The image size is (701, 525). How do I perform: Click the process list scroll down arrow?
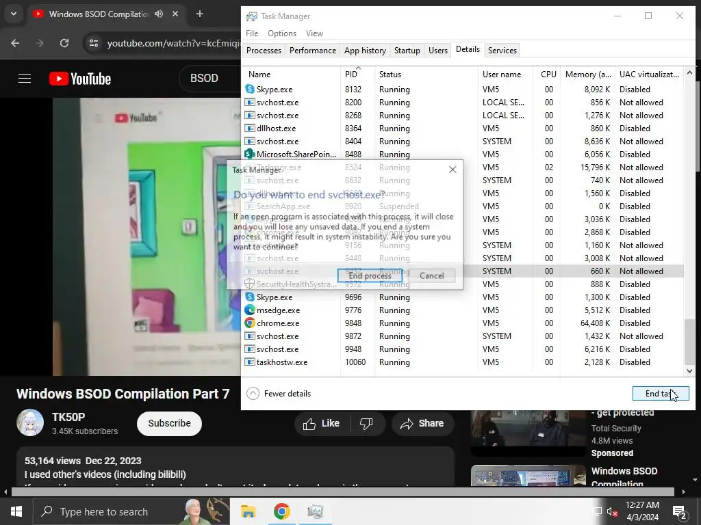coord(689,371)
